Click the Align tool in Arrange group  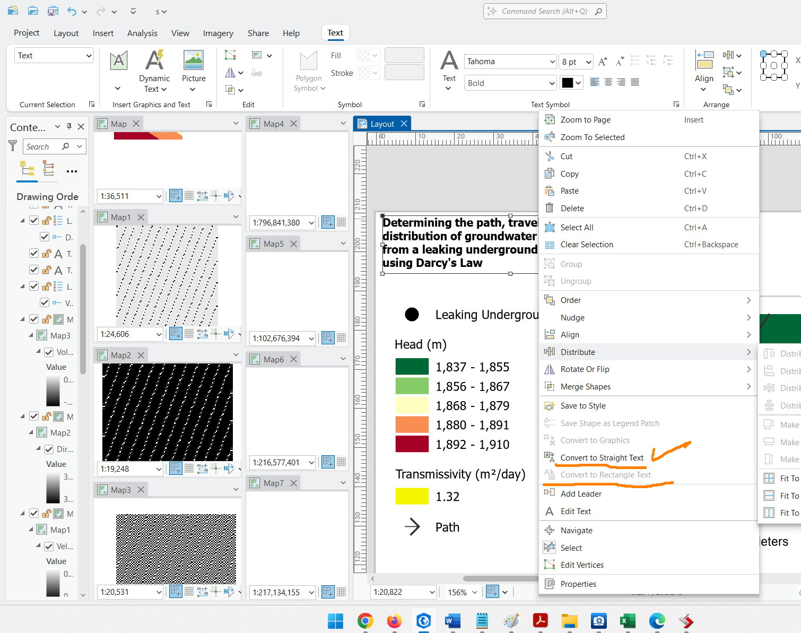704,70
